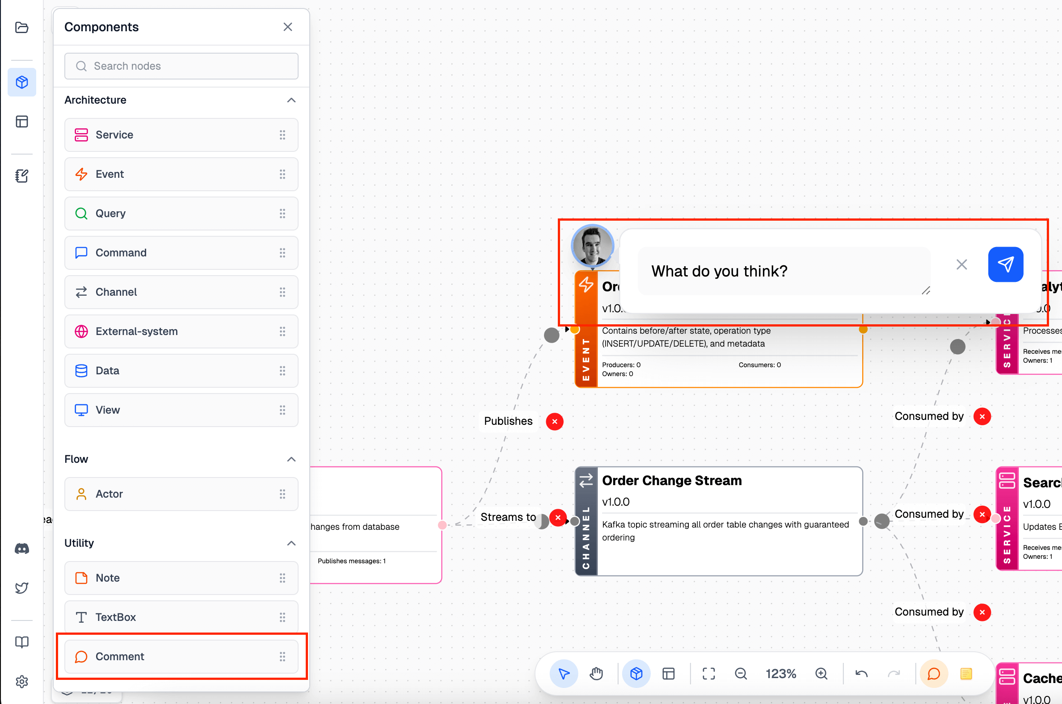
Task: Click the fit-to-screen icon
Action: 708,674
